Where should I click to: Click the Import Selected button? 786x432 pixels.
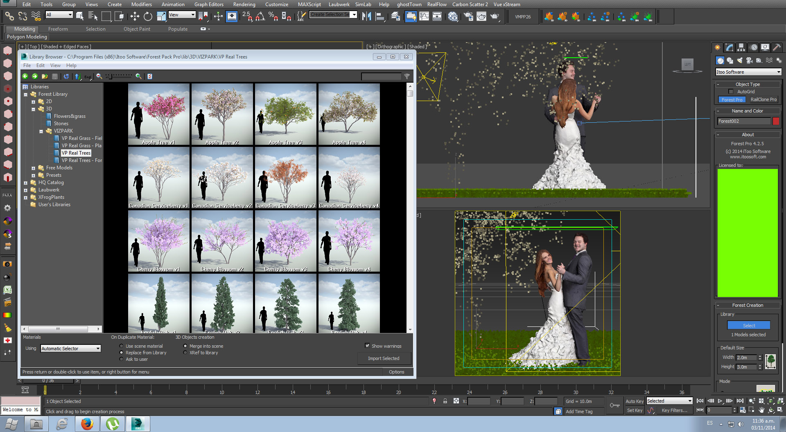coord(384,358)
